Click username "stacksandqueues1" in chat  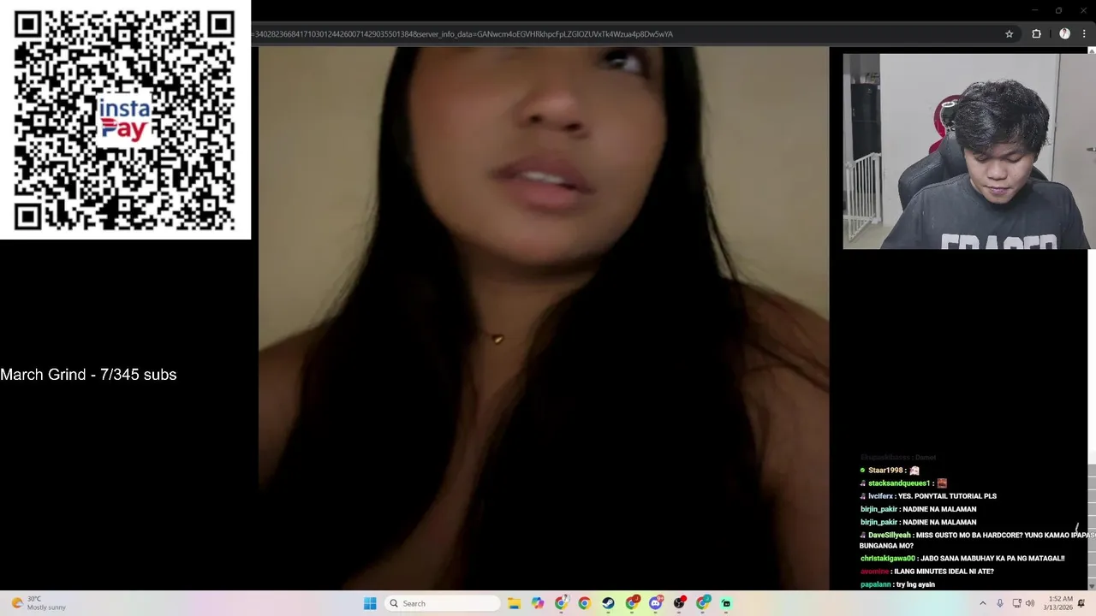[x=899, y=483]
